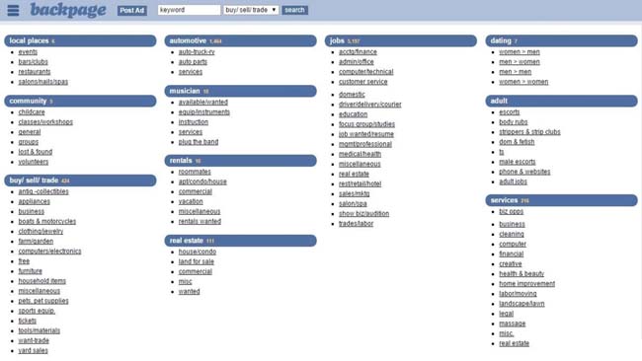This screenshot has width=642, height=361.
Task: Open rentals wanted link
Action: point(200,222)
